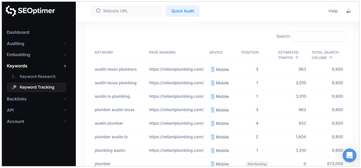Click the Quick Audit button
Screen dimensions: 361x168
183,11
